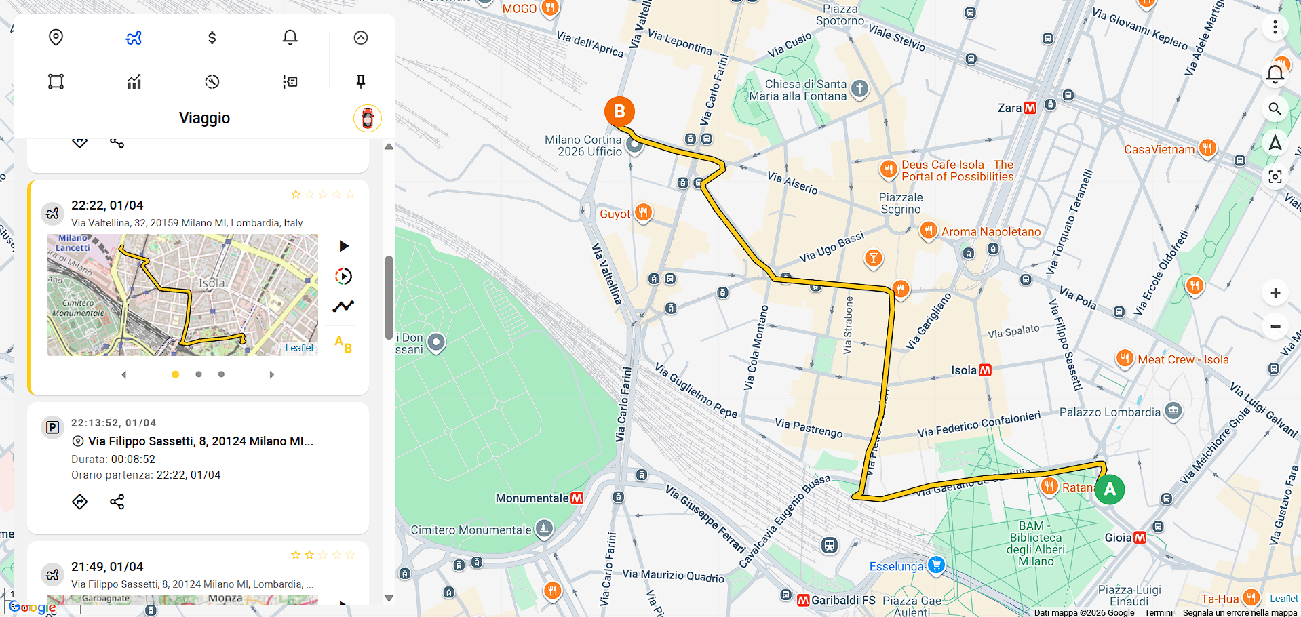Play the 22:22 trip animation
The image size is (1301, 617).
(x=343, y=245)
